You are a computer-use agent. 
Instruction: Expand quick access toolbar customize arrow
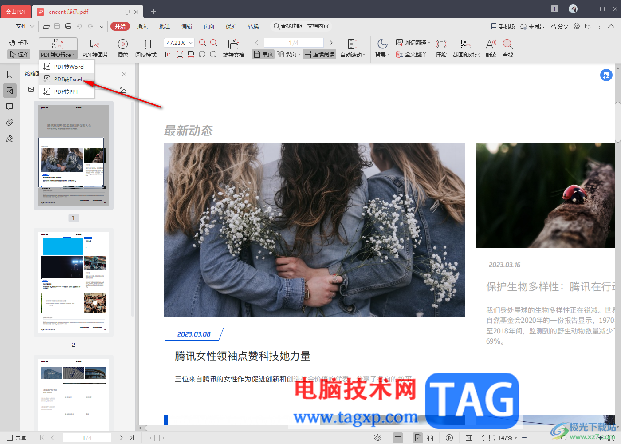(x=102, y=26)
